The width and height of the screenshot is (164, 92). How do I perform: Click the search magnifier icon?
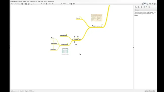tap(74, 4)
